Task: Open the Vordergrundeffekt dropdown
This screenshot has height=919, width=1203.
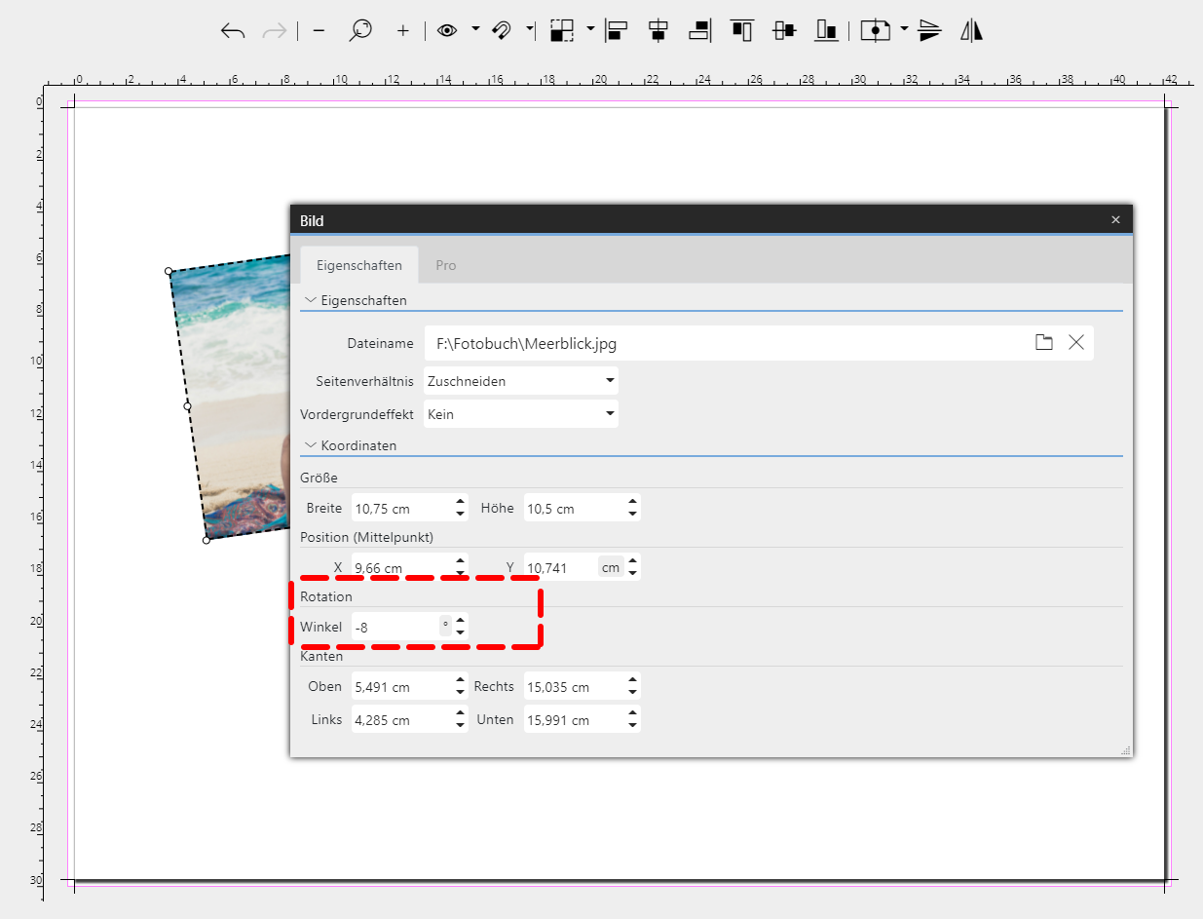Action: 521,414
